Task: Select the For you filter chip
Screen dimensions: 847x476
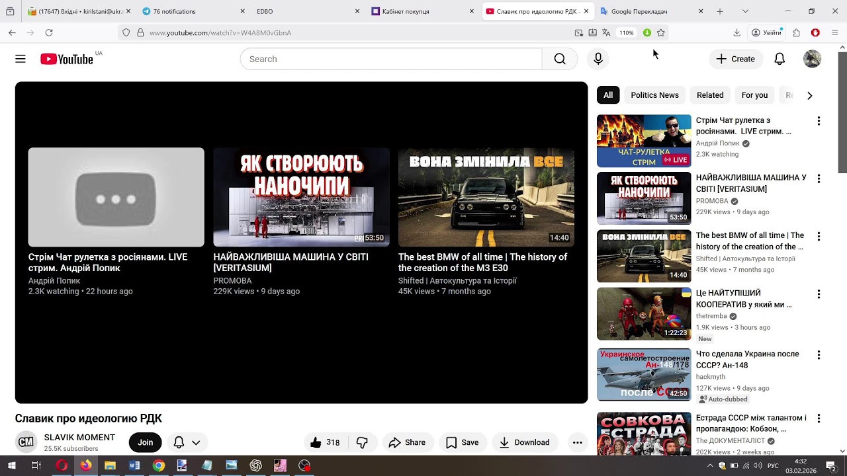Action: coord(754,95)
